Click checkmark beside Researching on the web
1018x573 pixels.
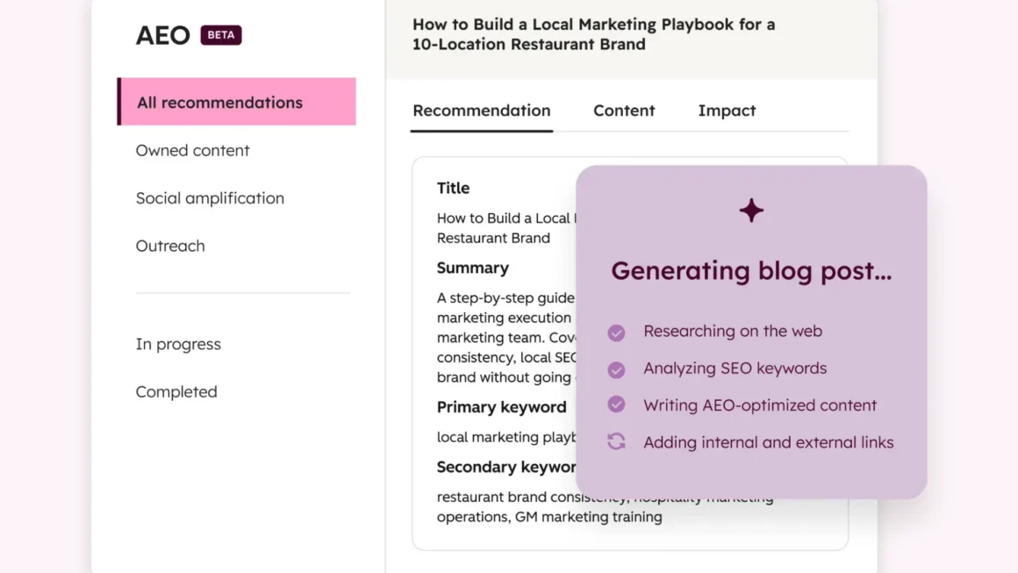tap(616, 333)
